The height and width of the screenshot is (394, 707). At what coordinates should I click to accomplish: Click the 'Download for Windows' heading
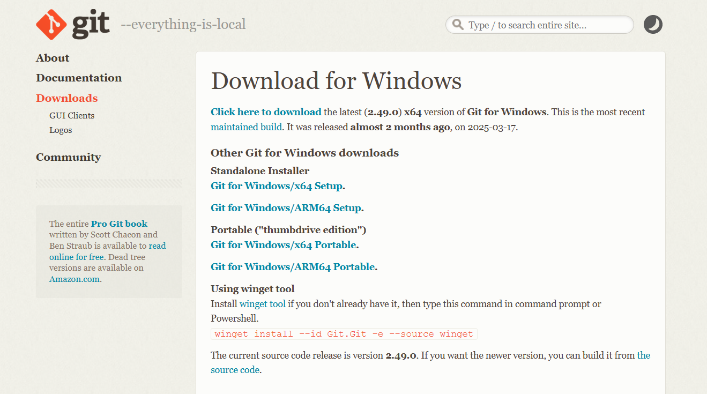click(x=336, y=81)
